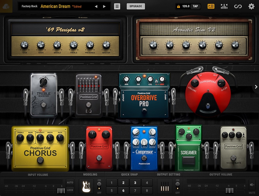Open the tuner icon in top bar
The height and width of the screenshot is (196, 259).
(x=224, y=6)
